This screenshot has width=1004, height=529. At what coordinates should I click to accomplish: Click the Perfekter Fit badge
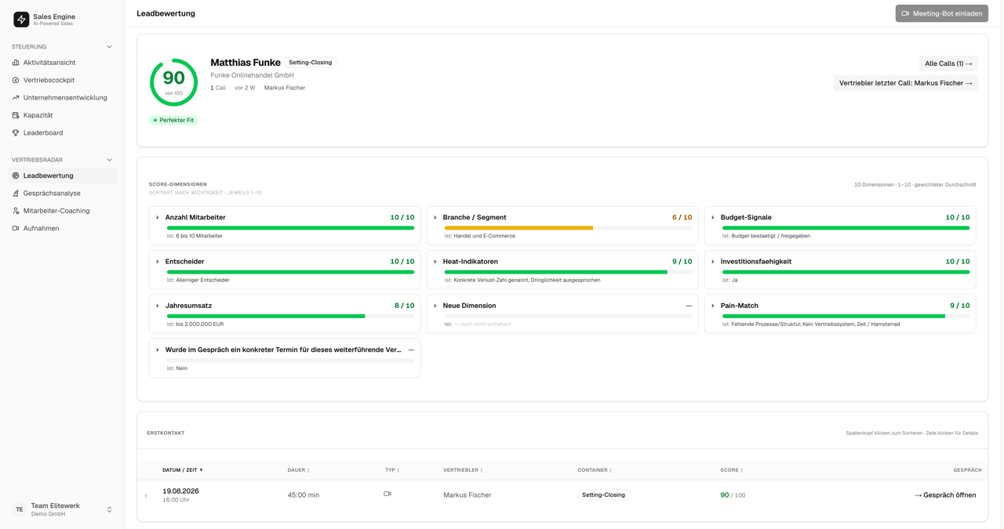coord(174,120)
